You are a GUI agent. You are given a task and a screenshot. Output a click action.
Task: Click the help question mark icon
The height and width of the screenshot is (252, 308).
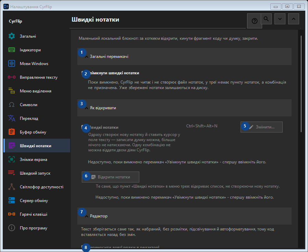(x=254, y=21)
